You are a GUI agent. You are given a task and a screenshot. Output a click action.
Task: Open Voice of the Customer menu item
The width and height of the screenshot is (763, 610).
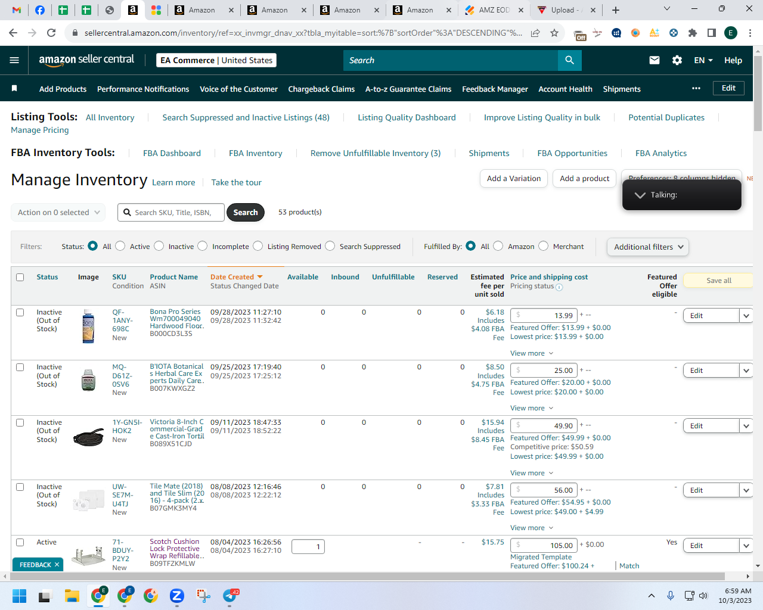pyautogui.click(x=238, y=89)
